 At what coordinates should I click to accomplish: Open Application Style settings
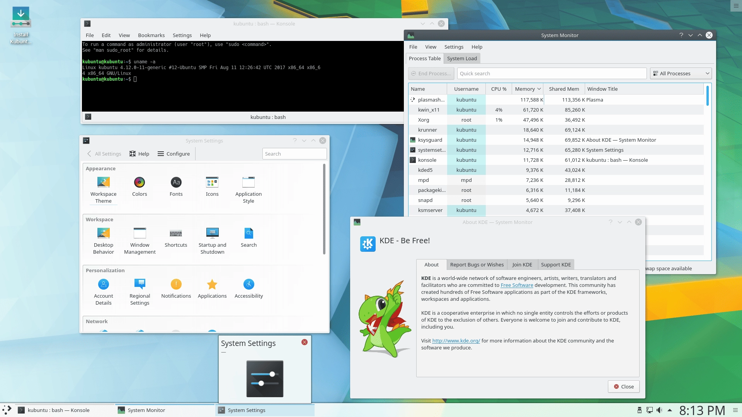248,190
